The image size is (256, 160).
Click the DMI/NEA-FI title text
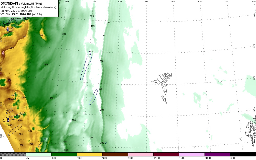click(9, 3)
